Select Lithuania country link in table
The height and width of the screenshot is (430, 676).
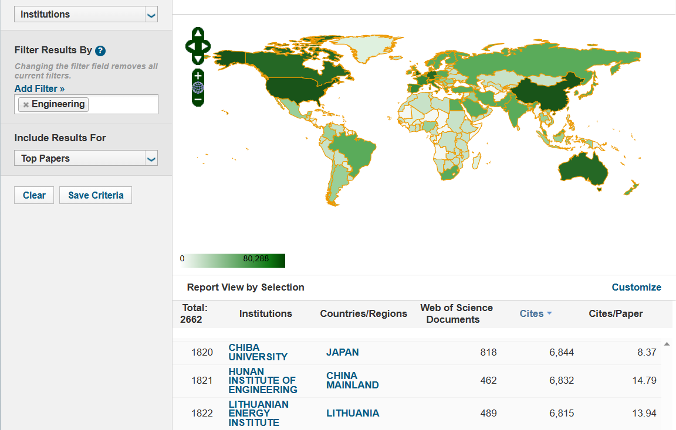pyautogui.click(x=353, y=413)
